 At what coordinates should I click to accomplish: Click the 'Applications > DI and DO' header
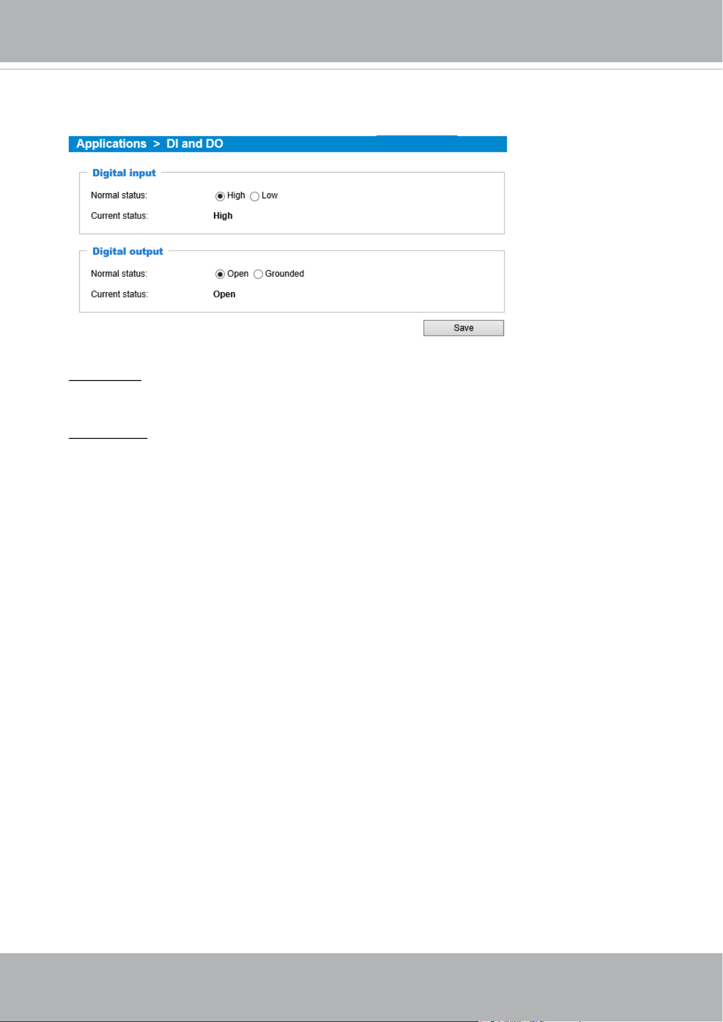[150, 144]
